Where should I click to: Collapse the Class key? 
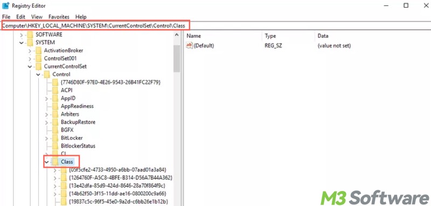(x=46, y=162)
